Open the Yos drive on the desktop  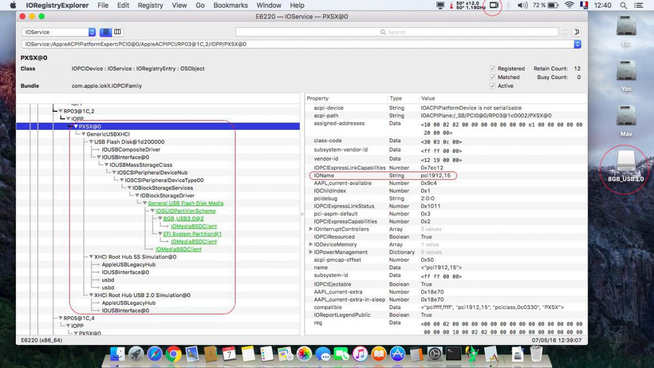click(626, 75)
